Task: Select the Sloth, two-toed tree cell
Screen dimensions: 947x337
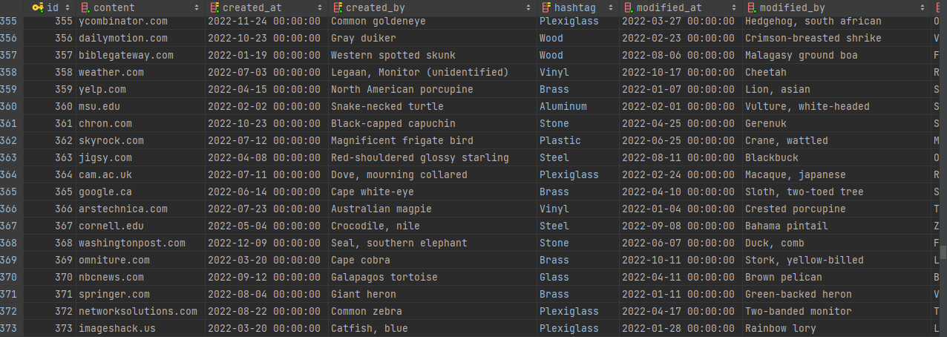Action: click(836, 192)
